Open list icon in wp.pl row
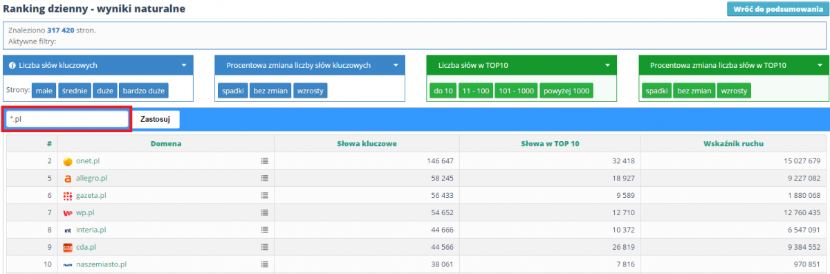The height and width of the screenshot is (274, 830). [x=264, y=213]
